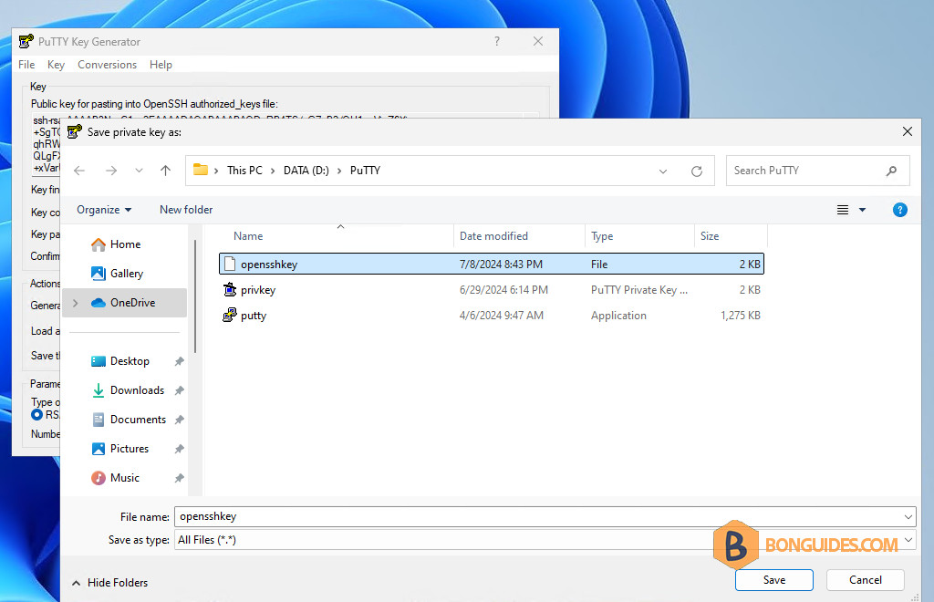Screen dimensions: 934x602
Task: Click the pin icon beside Pictures
Action: click(x=179, y=449)
